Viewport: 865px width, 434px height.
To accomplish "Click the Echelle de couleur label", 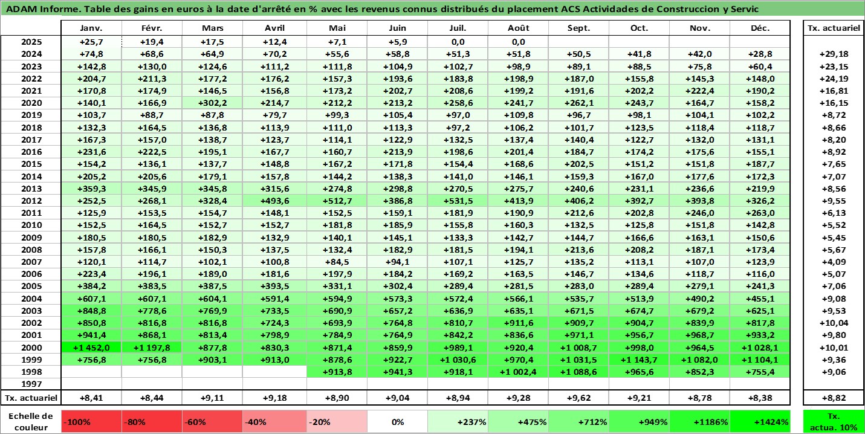I will 31,422.
